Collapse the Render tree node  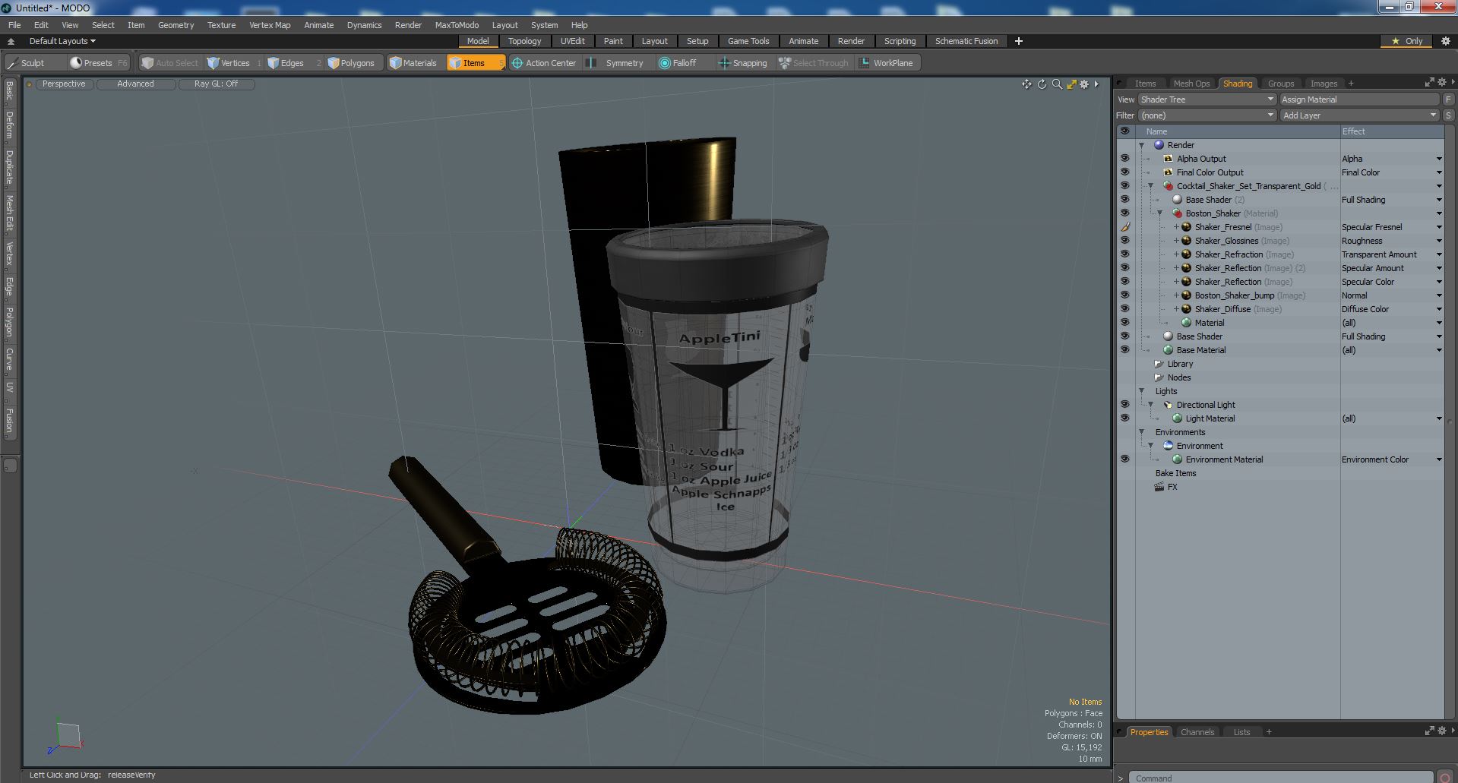pyautogui.click(x=1141, y=145)
